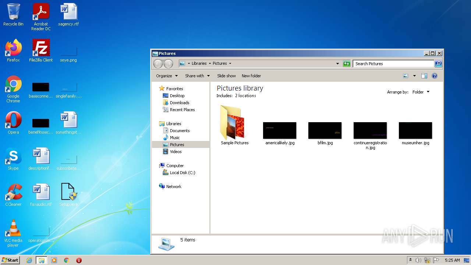The height and width of the screenshot is (265, 471).
Task: Open the Start menu
Action: coord(10,260)
